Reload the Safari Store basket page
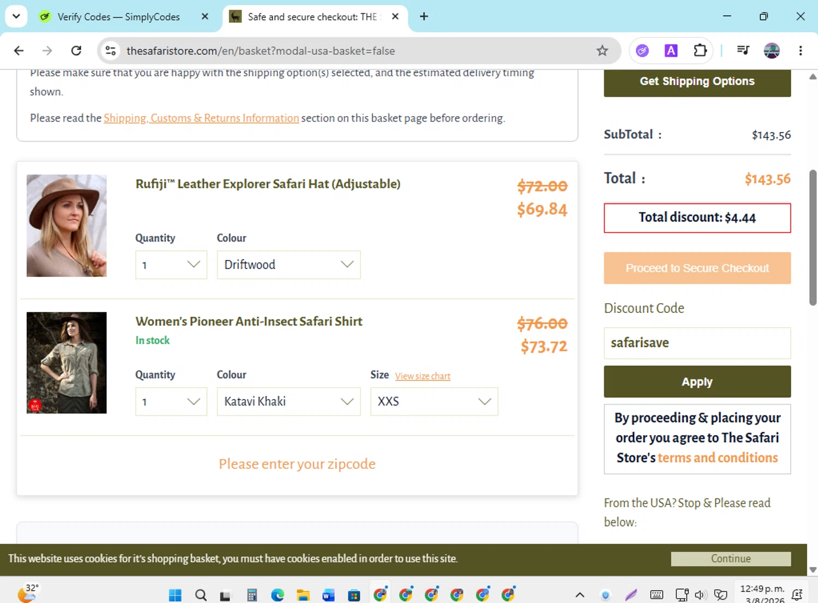818x603 pixels. pos(76,51)
